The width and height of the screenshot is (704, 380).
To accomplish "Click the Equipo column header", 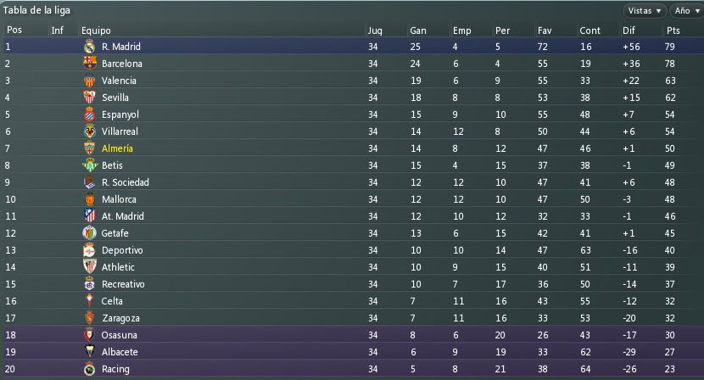I will click(x=96, y=31).
